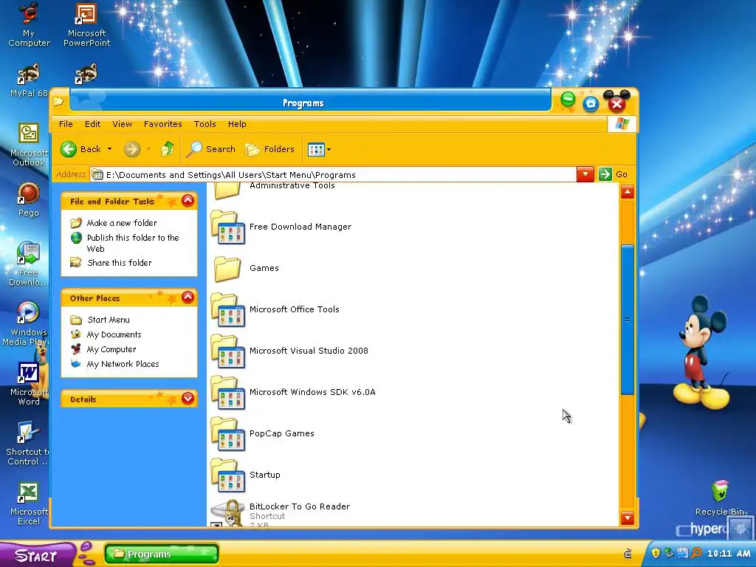Open the View menu
This screenshot has width=756, height=567.
point(122,124)
